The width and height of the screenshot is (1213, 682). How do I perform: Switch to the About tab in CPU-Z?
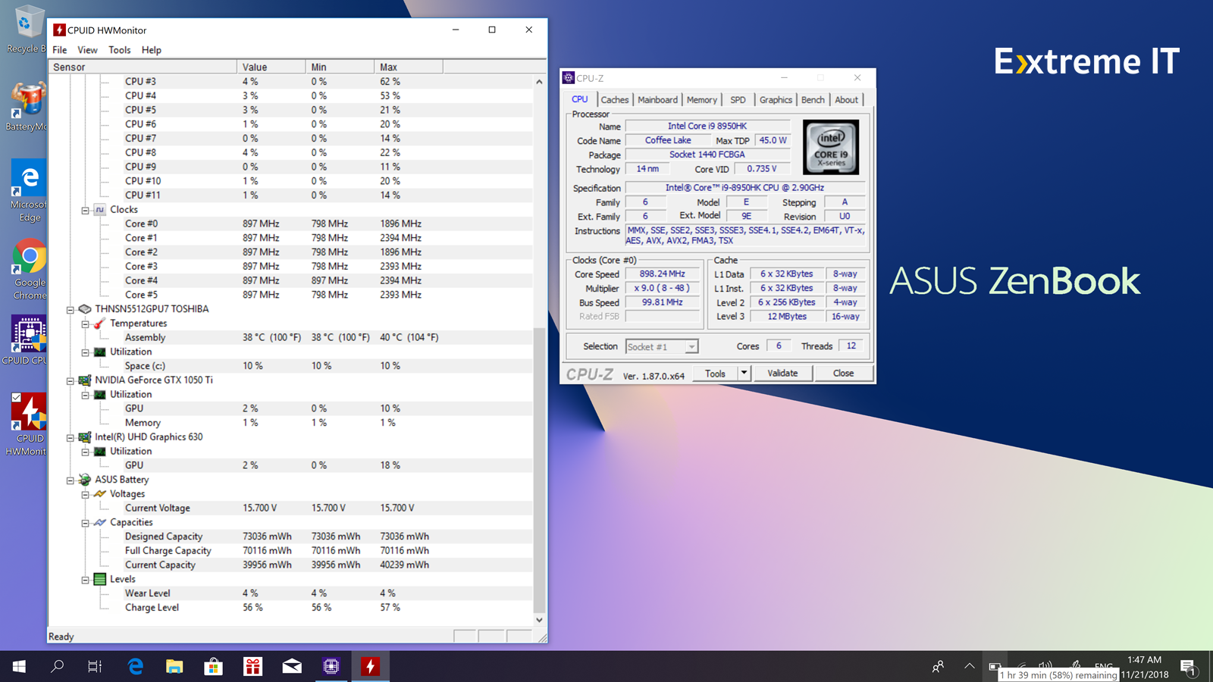click(847, 100)
